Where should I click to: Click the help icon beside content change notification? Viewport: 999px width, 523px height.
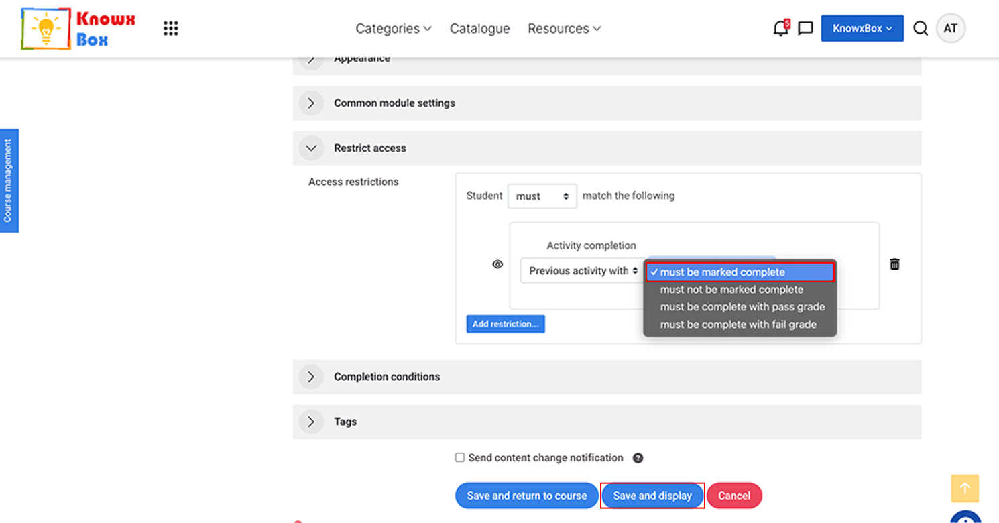pyautogui.click(x=638, y=458)
